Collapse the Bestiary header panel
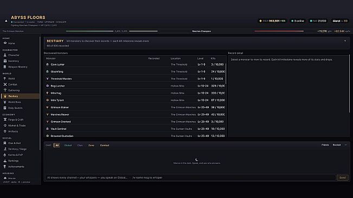 click(345, 41)
